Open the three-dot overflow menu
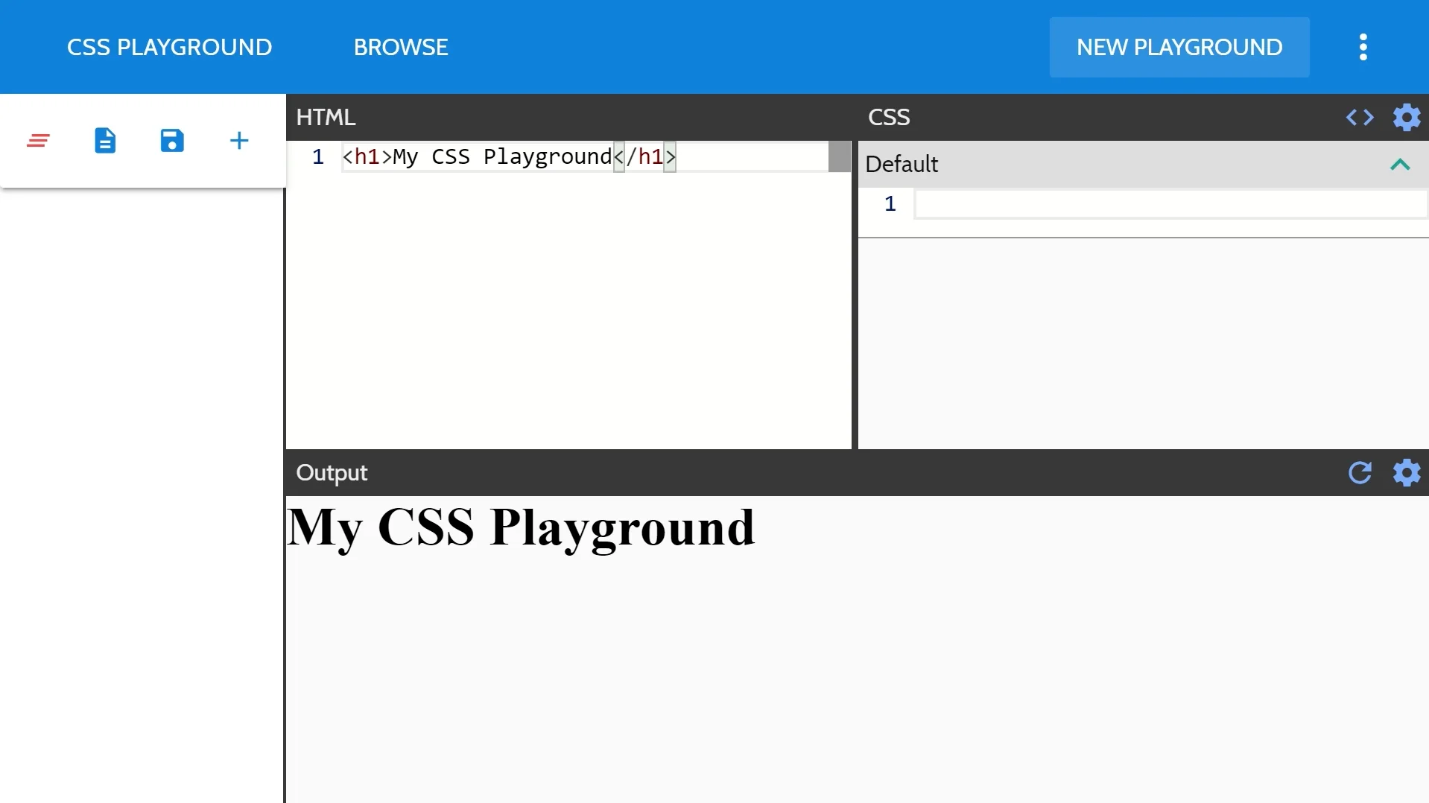Viewport: 1429px width, 803px height. click(1363, 47)
